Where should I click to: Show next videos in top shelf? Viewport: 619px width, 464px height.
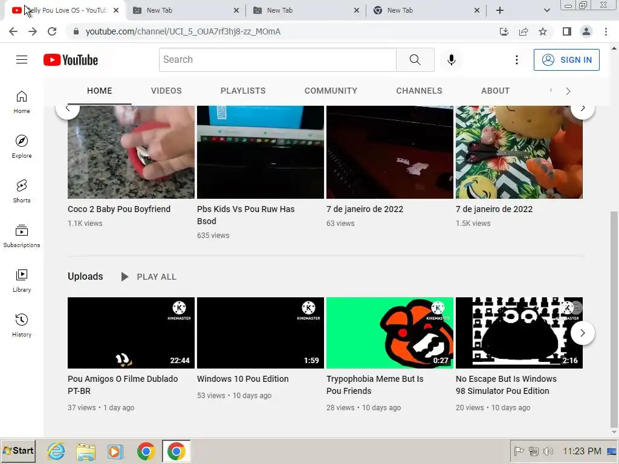coord(583,108)
